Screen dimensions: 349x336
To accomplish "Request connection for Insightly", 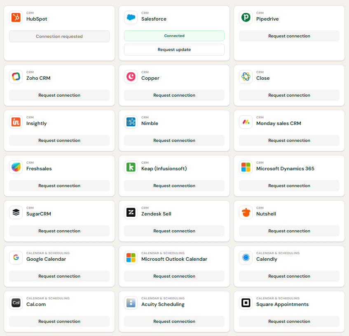I will tap(59, 140).
